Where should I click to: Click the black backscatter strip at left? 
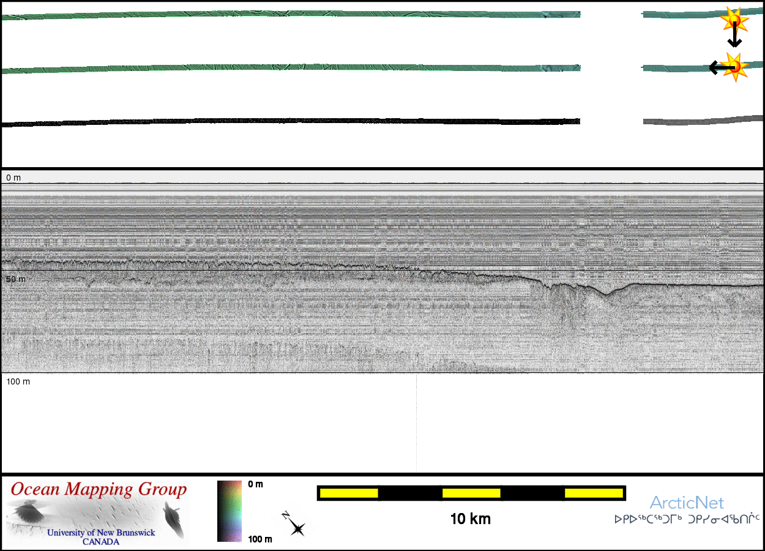[245, 122]
